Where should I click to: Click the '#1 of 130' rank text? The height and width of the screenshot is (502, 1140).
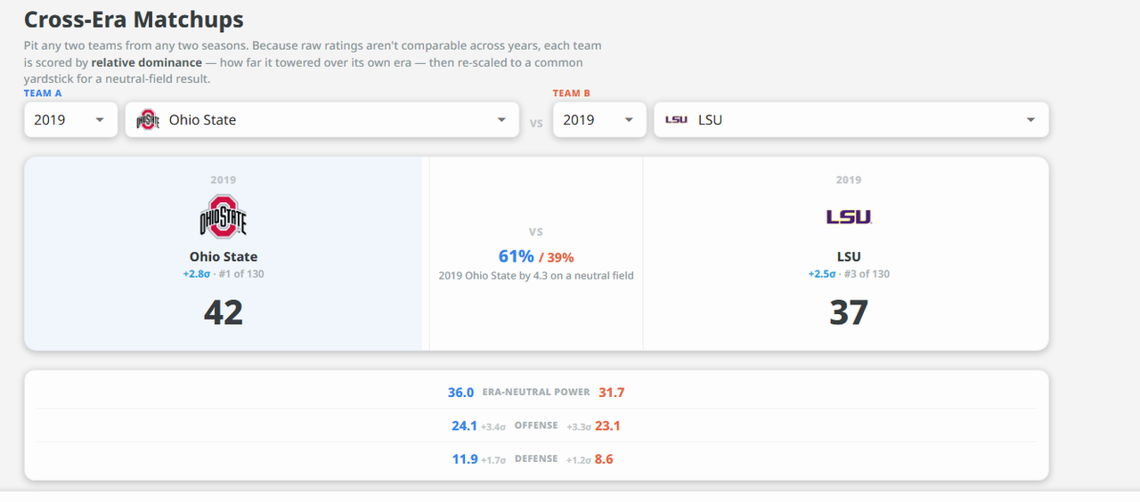(x=240, y=273)
